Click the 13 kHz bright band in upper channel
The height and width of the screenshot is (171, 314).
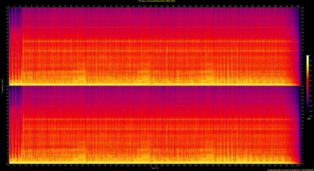[157, 41]
